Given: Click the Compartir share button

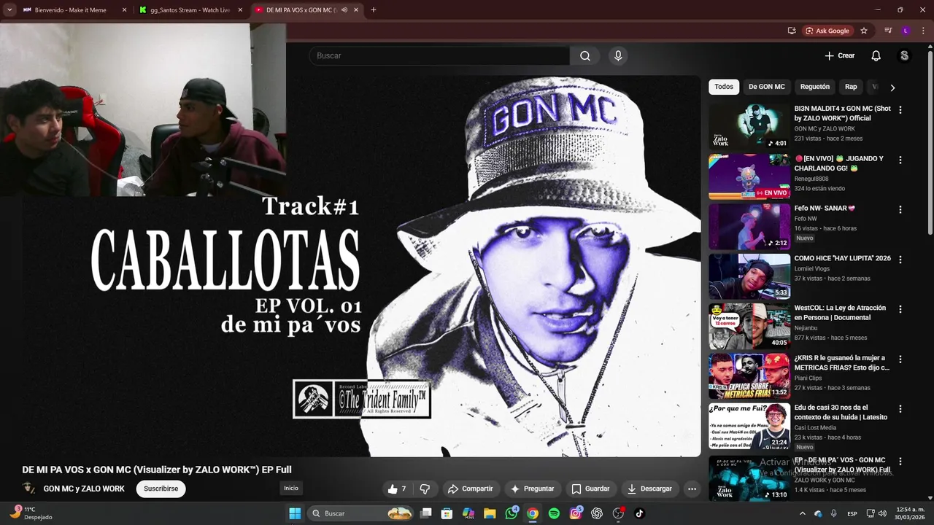Looking at the screenshot, I should [470, 489].
